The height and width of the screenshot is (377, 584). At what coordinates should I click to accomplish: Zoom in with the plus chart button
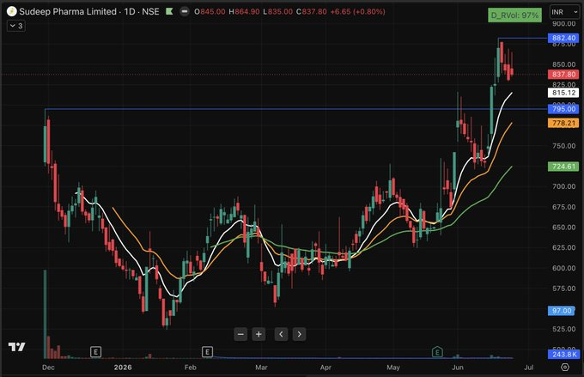click(259, 335)
